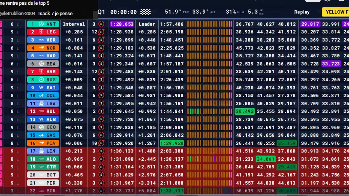
Task: Click the 25.159 sector time in PIA's row
Action: [287, 143]
